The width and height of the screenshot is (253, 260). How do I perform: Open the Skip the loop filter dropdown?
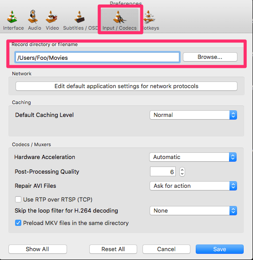coord(193,210)
